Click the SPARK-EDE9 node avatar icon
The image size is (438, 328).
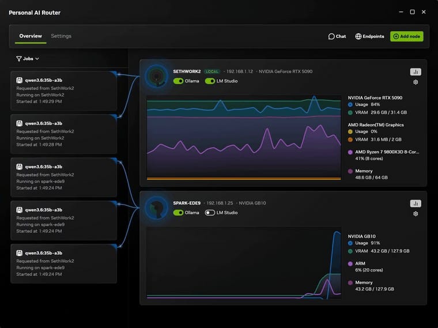(156, 208)
